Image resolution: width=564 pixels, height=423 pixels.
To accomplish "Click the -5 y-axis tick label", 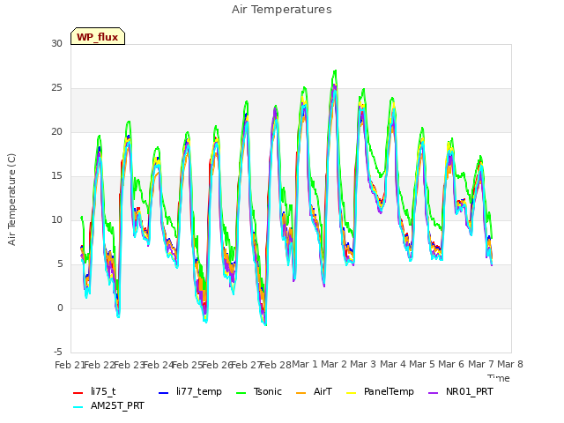I will click(x=58, y=352).
